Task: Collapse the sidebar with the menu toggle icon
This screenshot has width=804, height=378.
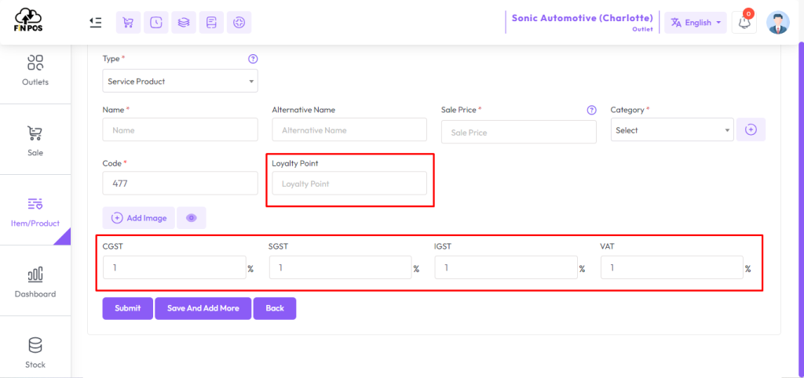Action: (x=95, y=22)
